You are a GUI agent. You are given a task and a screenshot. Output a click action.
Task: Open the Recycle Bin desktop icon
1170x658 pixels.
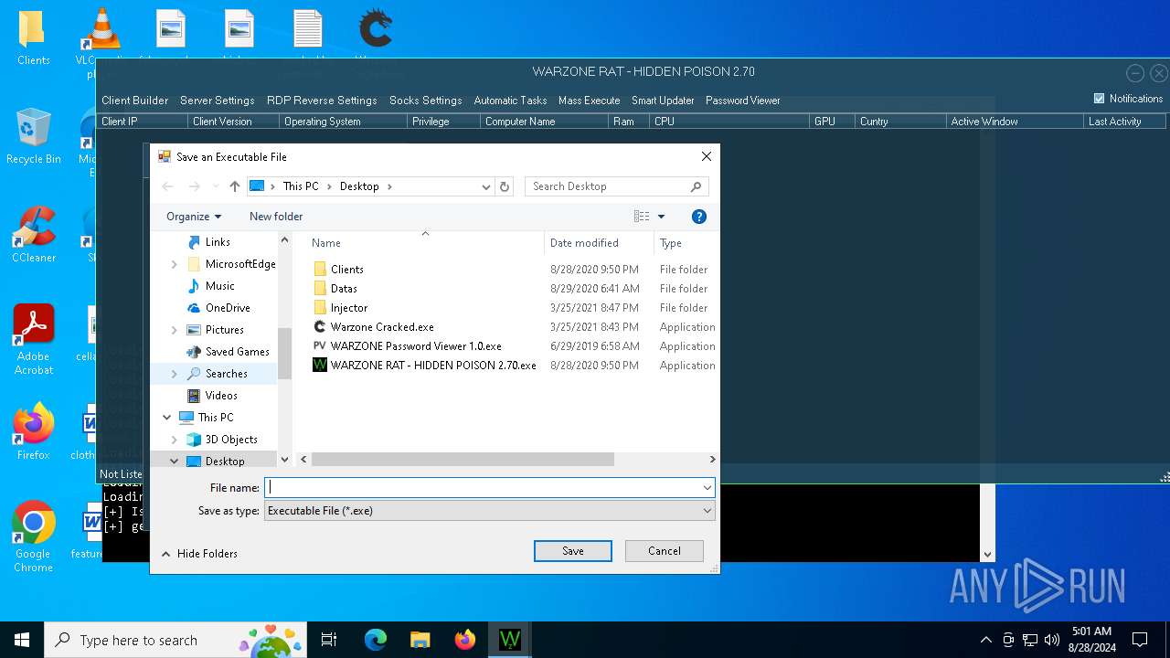[34, 135]
